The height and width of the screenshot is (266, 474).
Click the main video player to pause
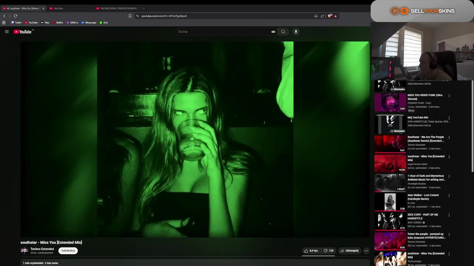coord(195,139)
